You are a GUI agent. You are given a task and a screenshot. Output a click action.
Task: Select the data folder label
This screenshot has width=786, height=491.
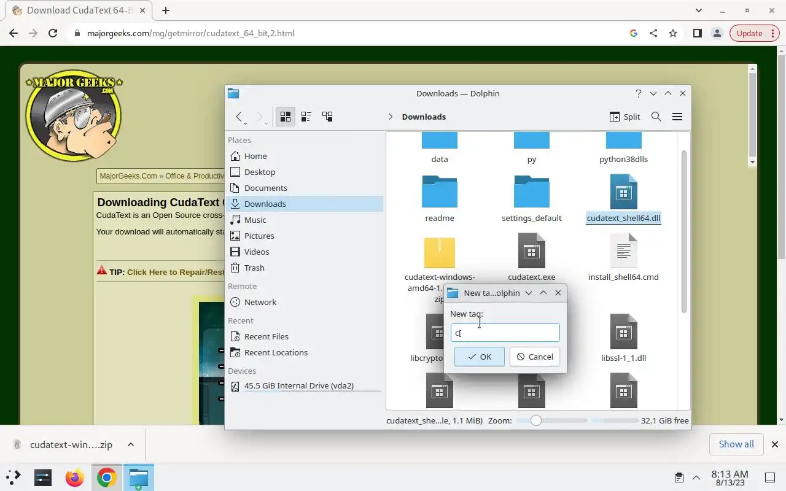[x=440, y=159]
